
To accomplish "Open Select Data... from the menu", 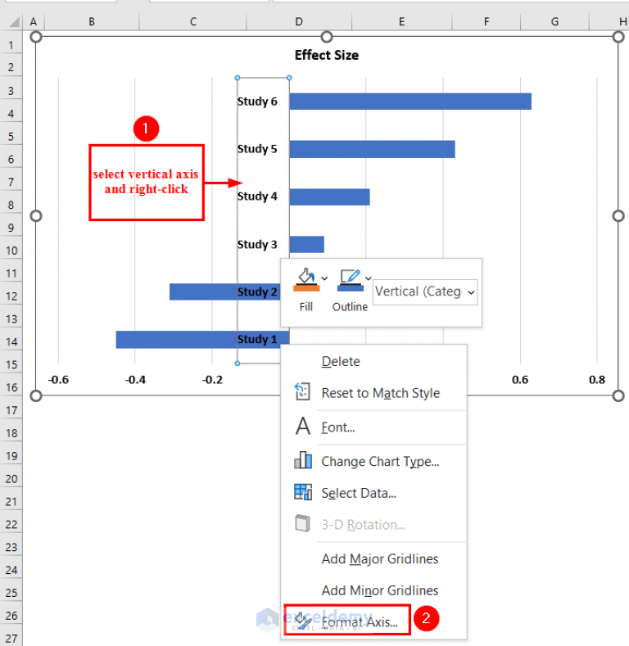I will (359, 493).
